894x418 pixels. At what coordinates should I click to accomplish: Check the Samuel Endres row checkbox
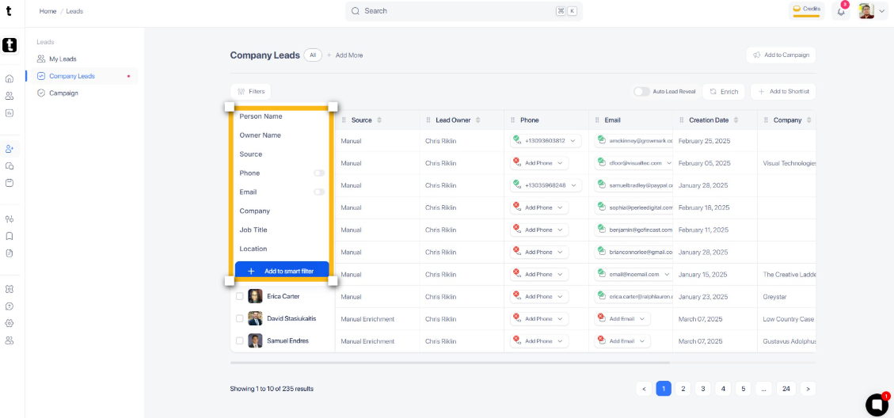(239, 340)
